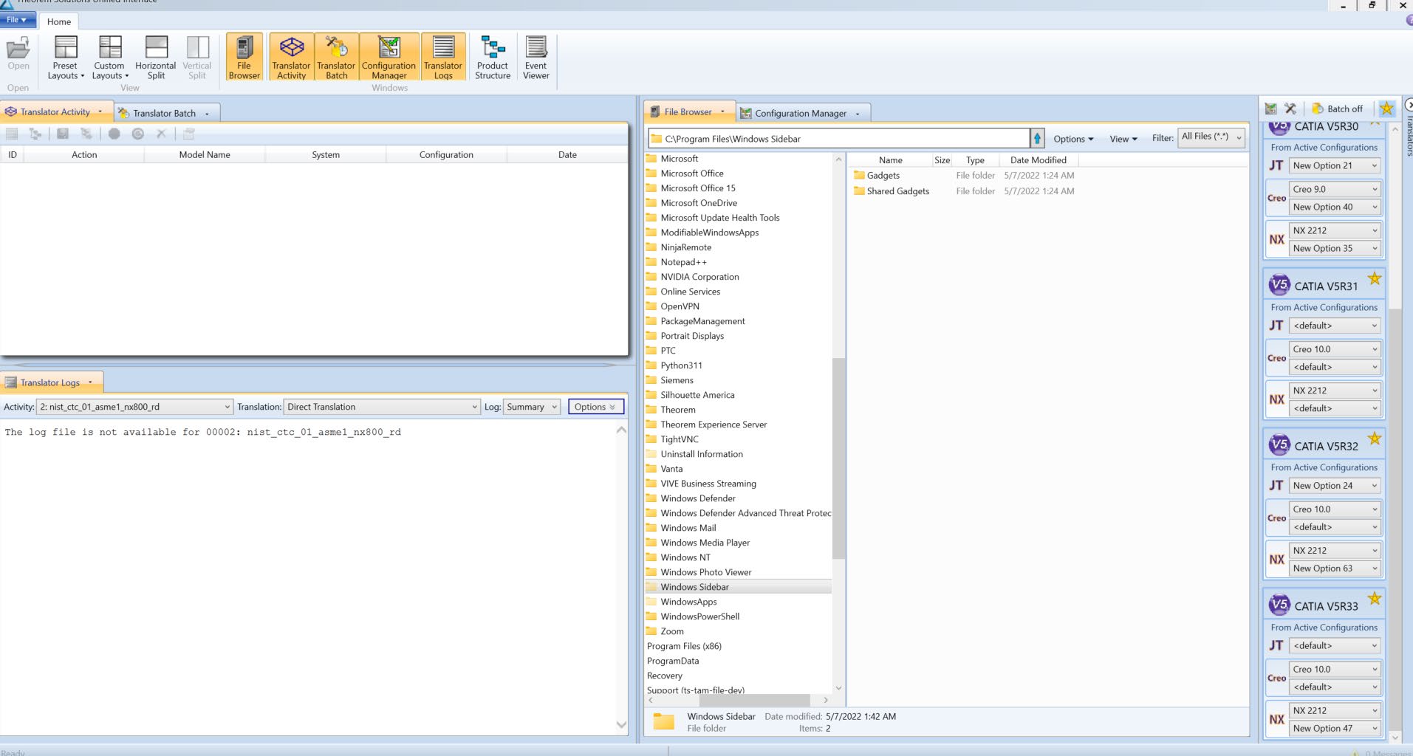Expand the Translator Batch tab dropdown arrow
The width and height of the screenshot is (1413, 756).
tap(207, 114)
